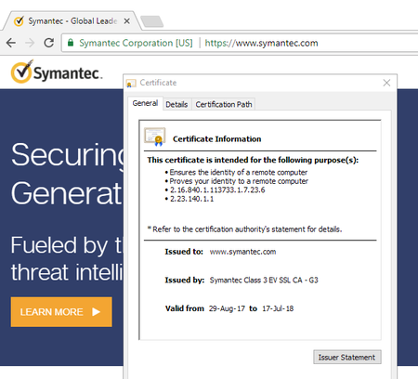Click the browser Back arrow
This screenshot has height=379, width=418.
click(11, 43)
